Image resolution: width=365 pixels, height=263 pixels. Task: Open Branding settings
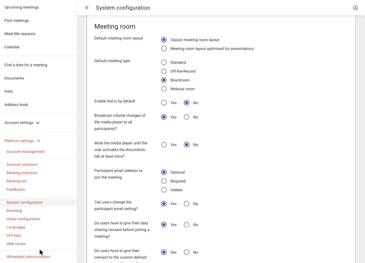tap(14, 211)
